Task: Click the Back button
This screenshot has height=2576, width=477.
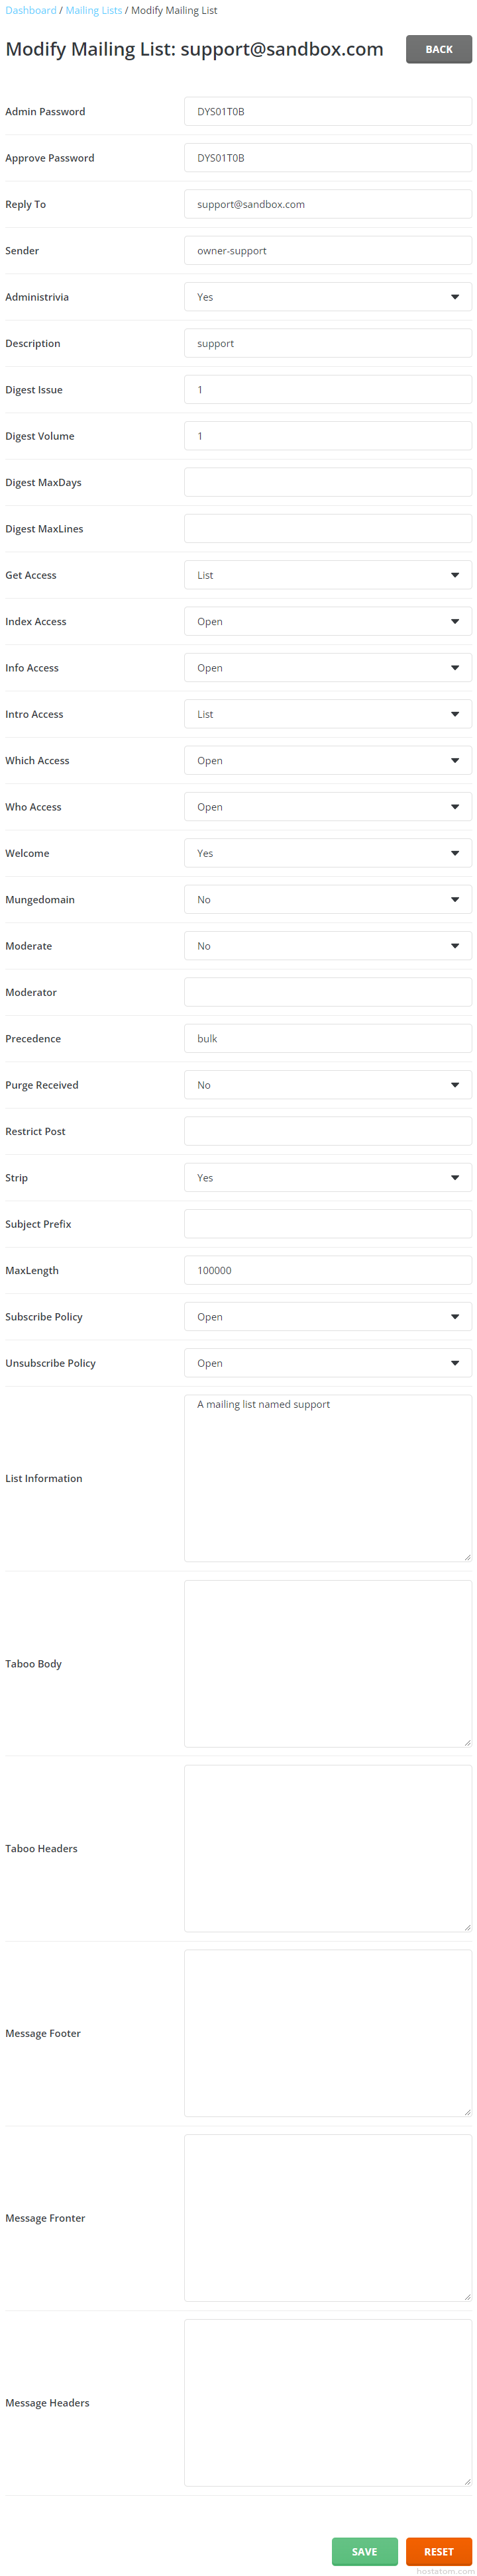Action: [438, 49]
